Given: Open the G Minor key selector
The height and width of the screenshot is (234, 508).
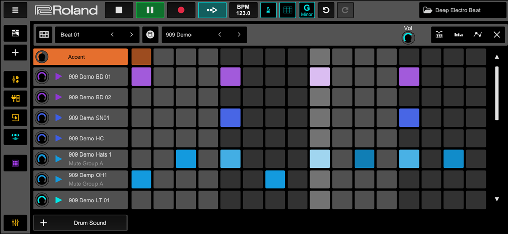Looking at the screenshot, I should pyautogui.click(x=307, y=10).
